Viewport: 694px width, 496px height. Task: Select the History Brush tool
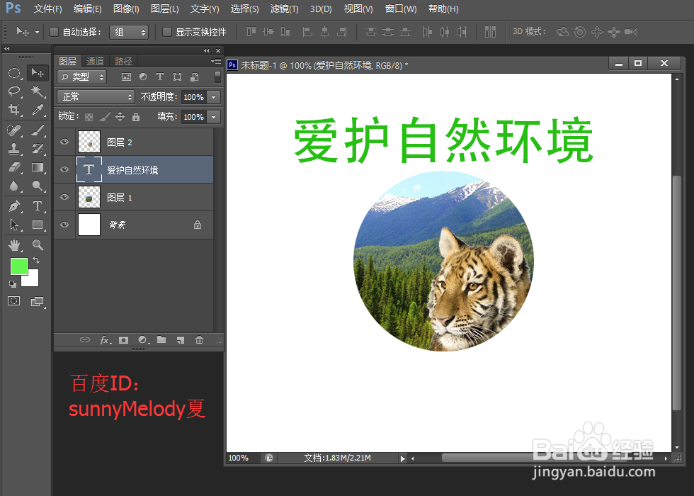coord(37,149)
